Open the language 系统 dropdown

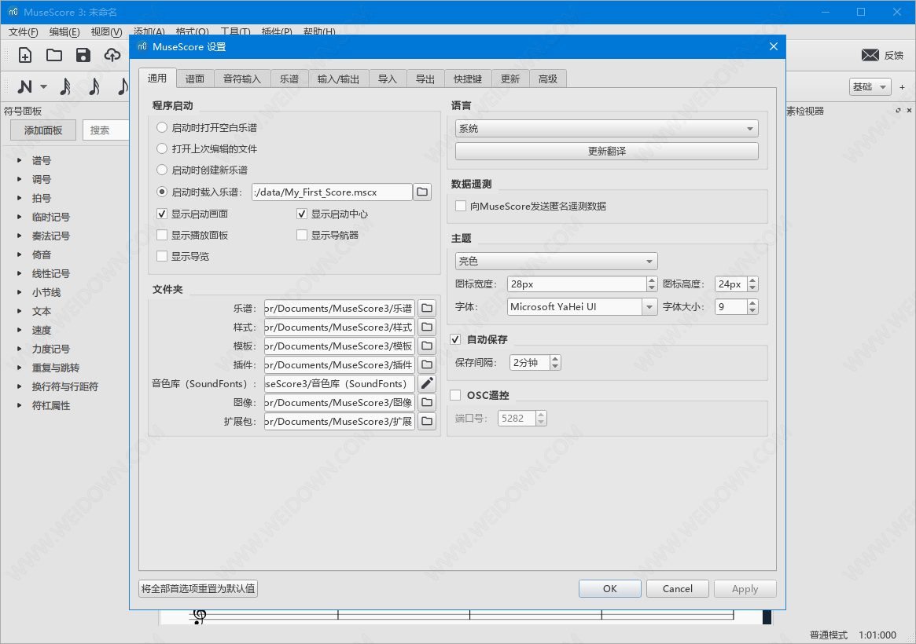pyautogui.click(x=606, y=128)
